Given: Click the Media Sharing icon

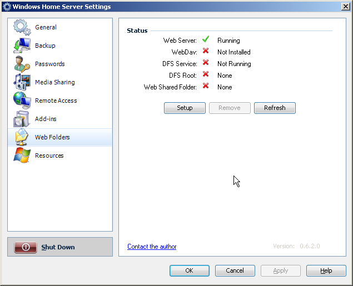Looking at the screenshot, I should tap(22, 82).
